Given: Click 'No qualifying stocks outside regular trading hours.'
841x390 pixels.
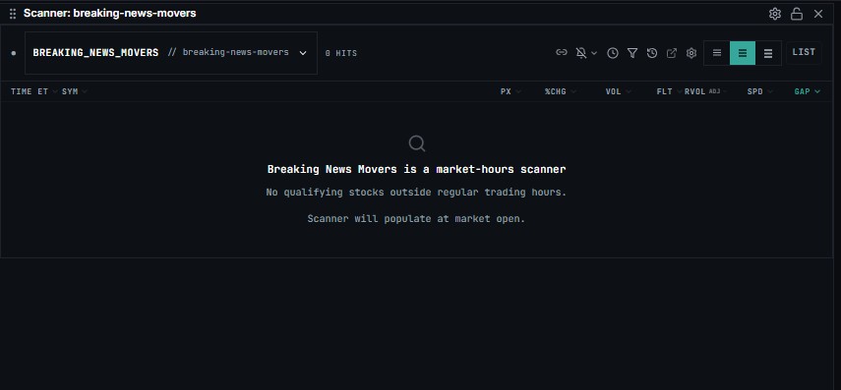Looking at the screenshot, I should click(416, 192).
